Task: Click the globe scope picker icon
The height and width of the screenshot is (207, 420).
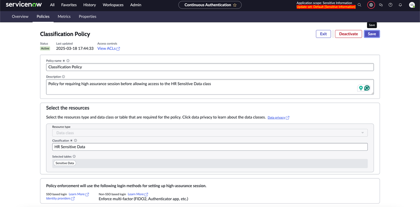Action: click(x=371, y=5)
